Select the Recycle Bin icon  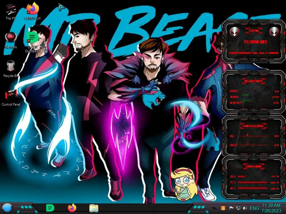tap(11, 69)
